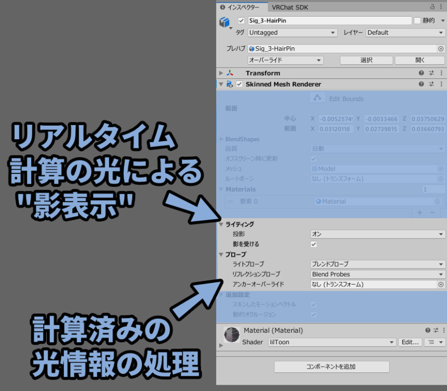Disable the Skinned Mesh Renderer component checkbox
Image resolution: width=447 pixels, height=391 pixels.
(x=239, y=84)
